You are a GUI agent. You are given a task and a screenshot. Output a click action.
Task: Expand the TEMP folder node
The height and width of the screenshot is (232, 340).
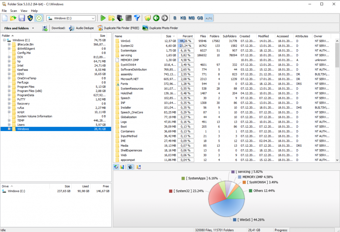tap(9, 120)
